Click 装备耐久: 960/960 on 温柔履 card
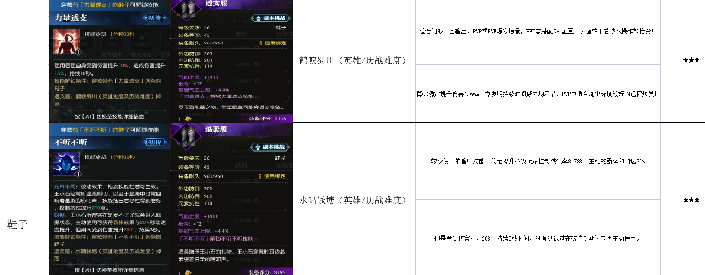The image size is (705, 275). pos(200,176)
